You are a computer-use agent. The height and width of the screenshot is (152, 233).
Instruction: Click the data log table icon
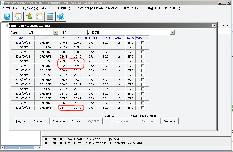point(50,17)
